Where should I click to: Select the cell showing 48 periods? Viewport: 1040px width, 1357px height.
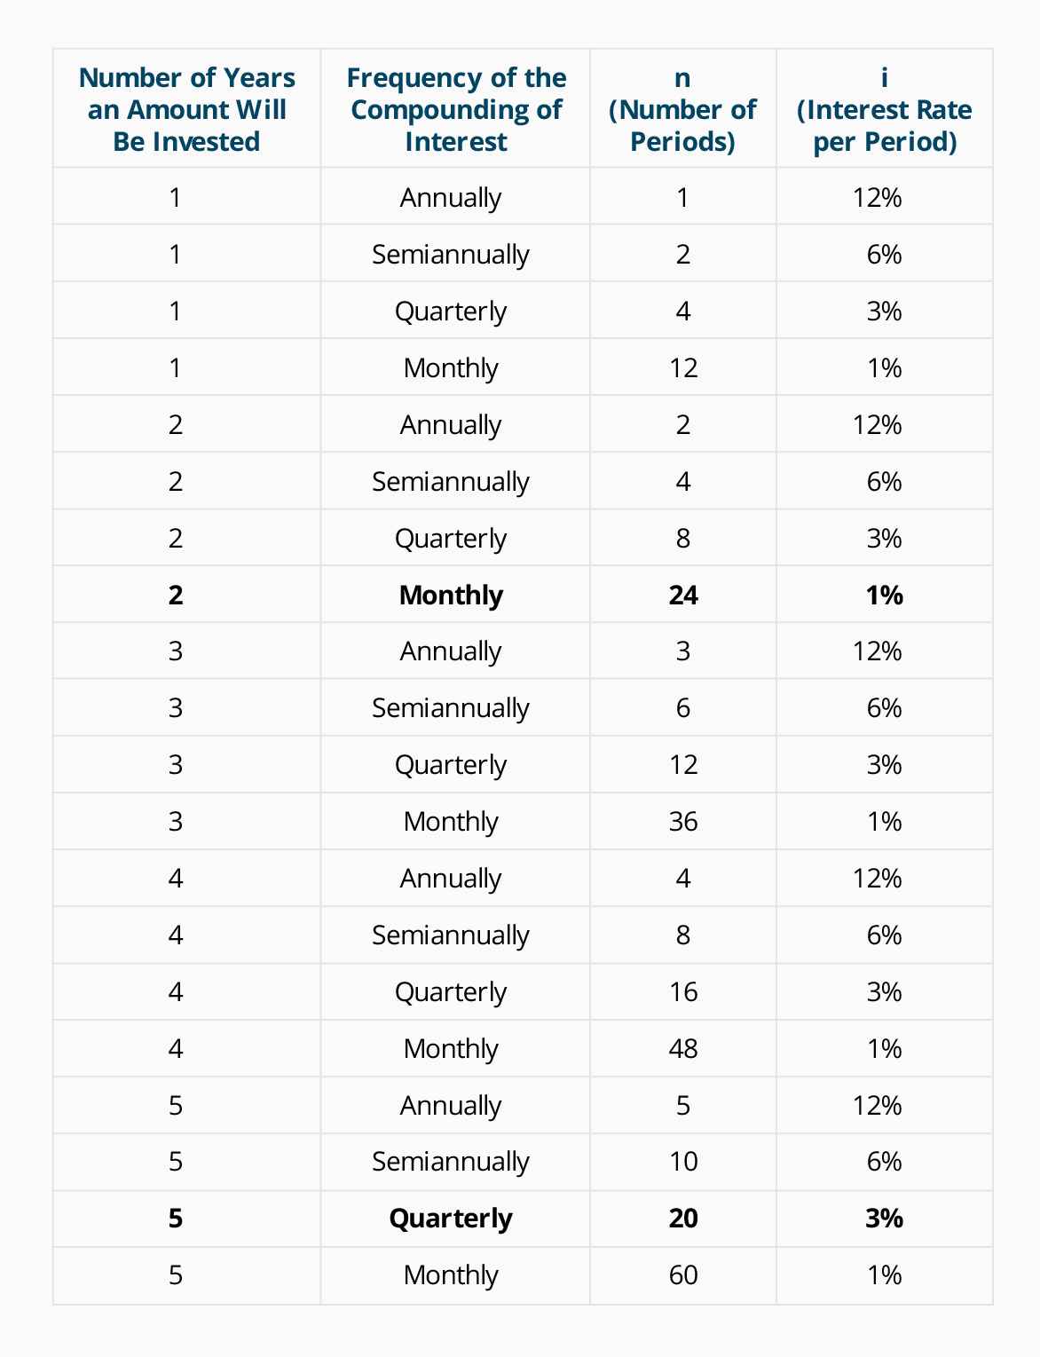(683, 1049)
